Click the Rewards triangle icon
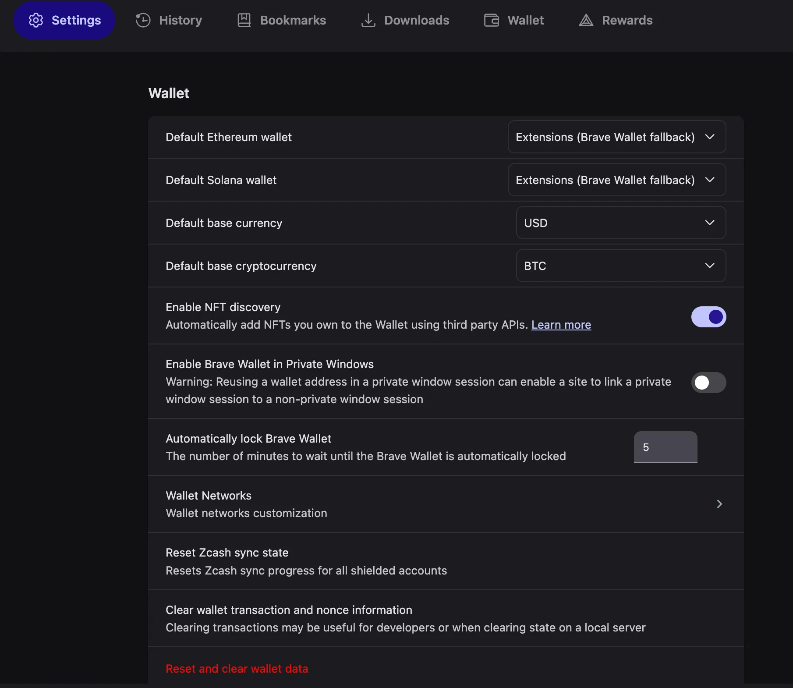 tap(586, 20)
